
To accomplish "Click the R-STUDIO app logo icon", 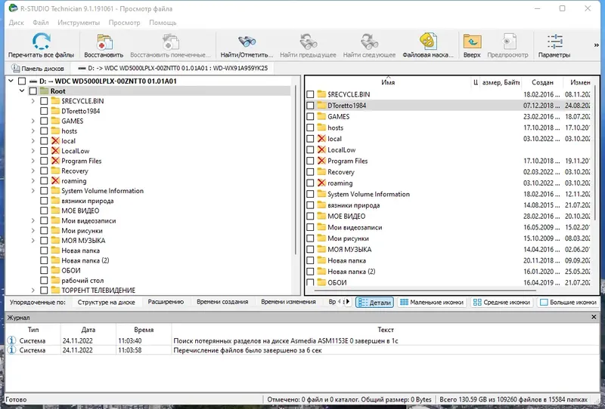I will tap(13, 8).
